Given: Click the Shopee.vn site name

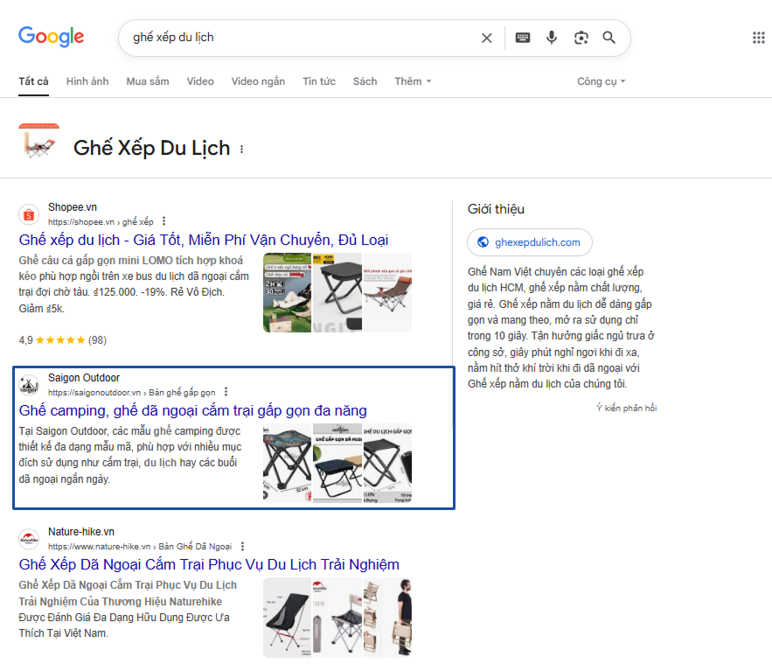Looking at the screenshot, I should pos(73,207).
